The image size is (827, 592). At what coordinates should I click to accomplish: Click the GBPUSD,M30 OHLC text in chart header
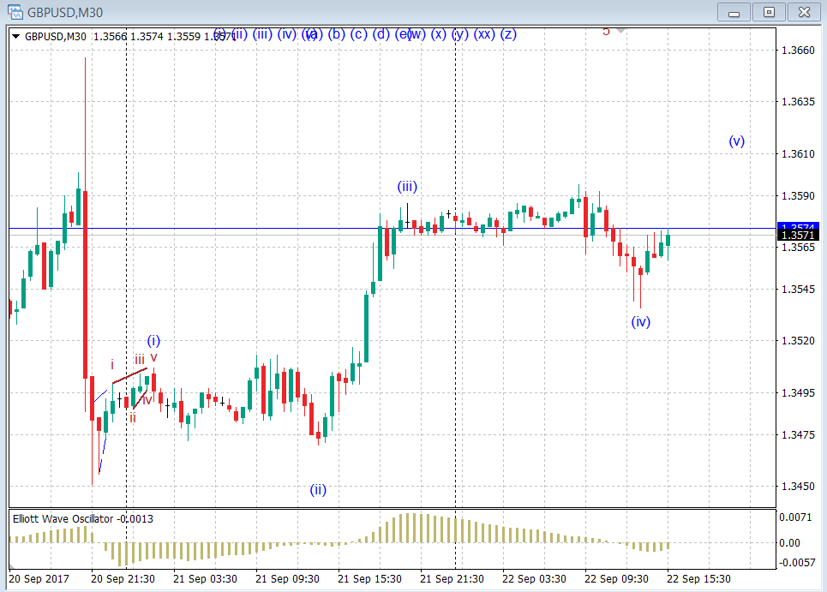[x=130, y=36]
